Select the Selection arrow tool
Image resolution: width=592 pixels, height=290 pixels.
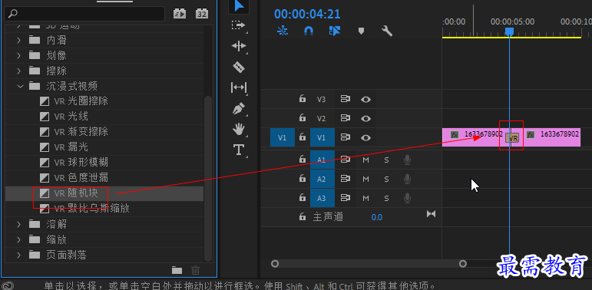[x=239, y=6]
